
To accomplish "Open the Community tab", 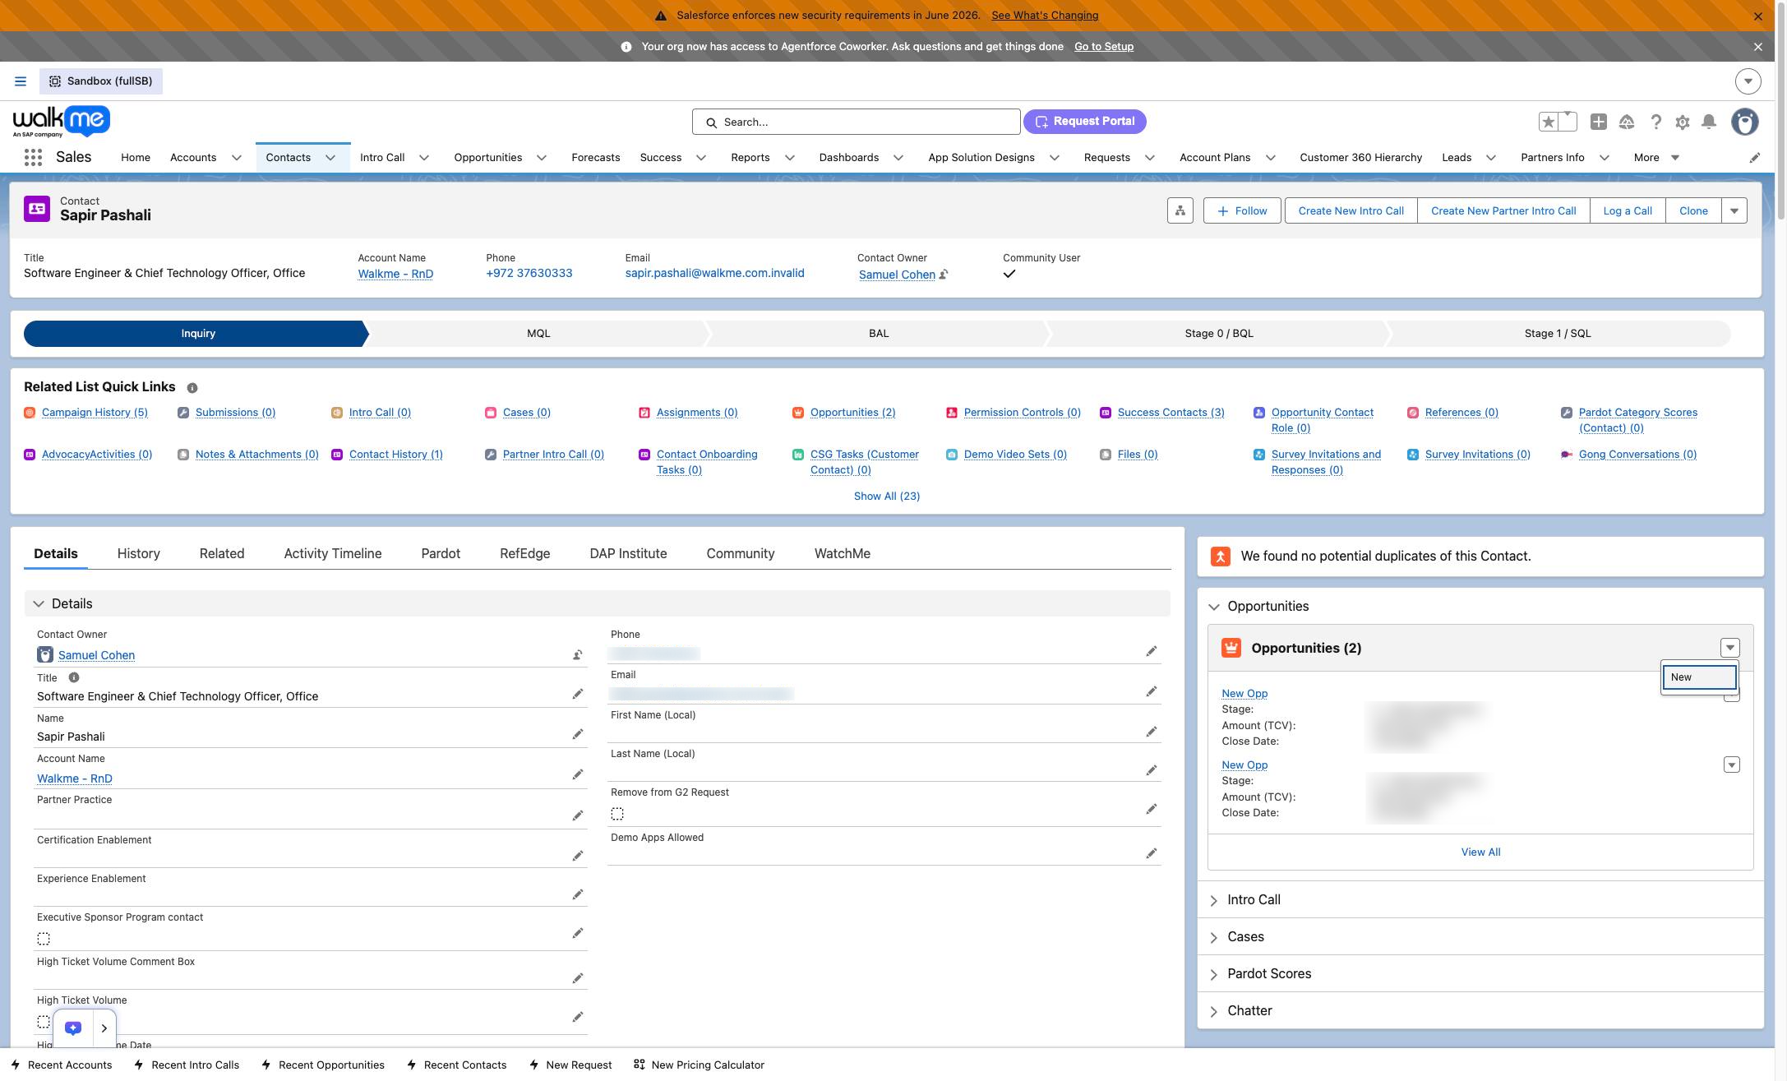I will pos(741,553).
